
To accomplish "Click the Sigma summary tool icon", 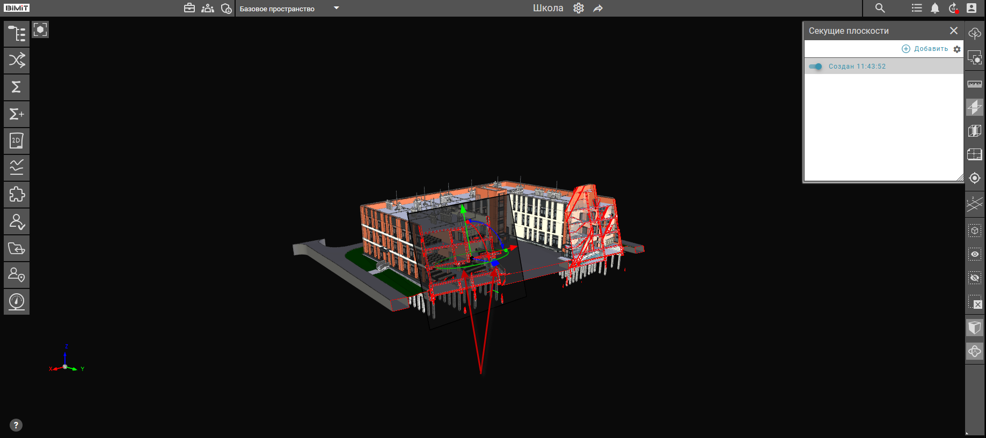I will pyautogui.click(x=17, y=87).
